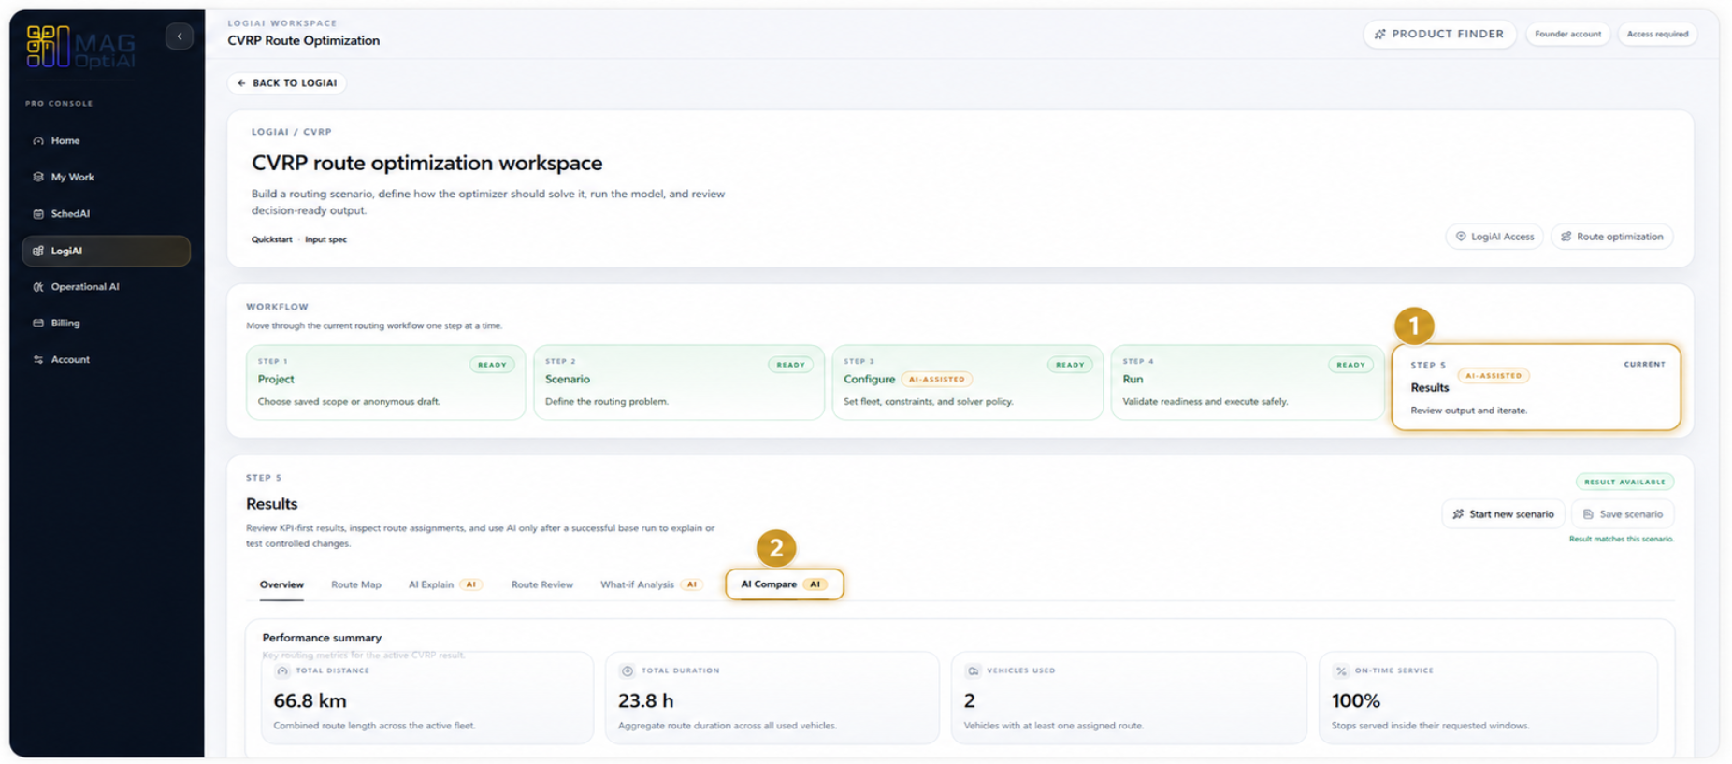This screenshot has height=764, width=1732.
Task: Go to the Account sidebar icon
Action: pyautogui.click(x=38, y=360)
